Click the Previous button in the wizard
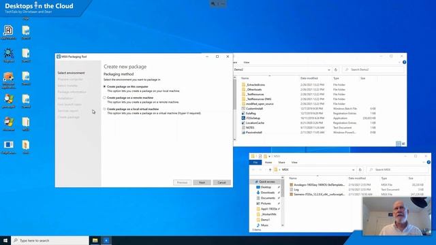This screenshot has width=436, height=245. coord(182,182)
